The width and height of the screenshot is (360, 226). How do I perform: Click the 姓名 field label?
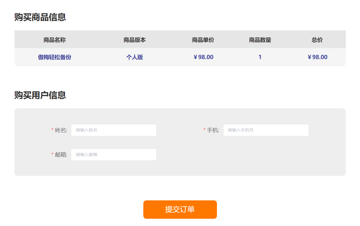pyautogui.click(x=61, y=130)
